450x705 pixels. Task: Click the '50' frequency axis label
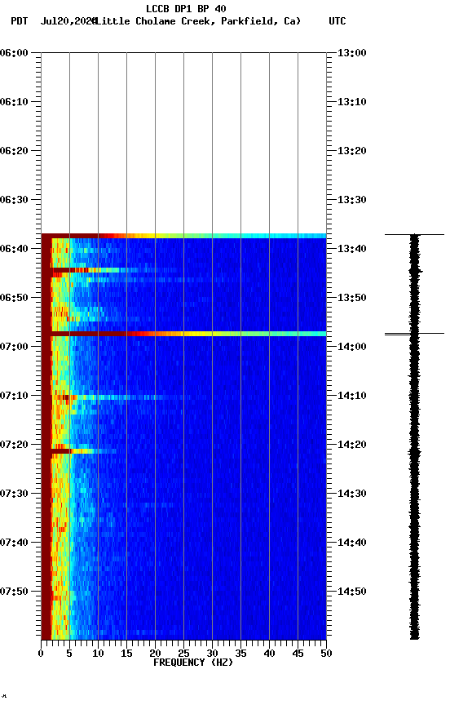pos(326,654)
